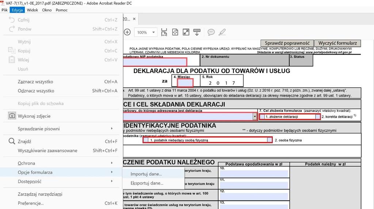Click the Miesiąc input field

pos(185,83)
